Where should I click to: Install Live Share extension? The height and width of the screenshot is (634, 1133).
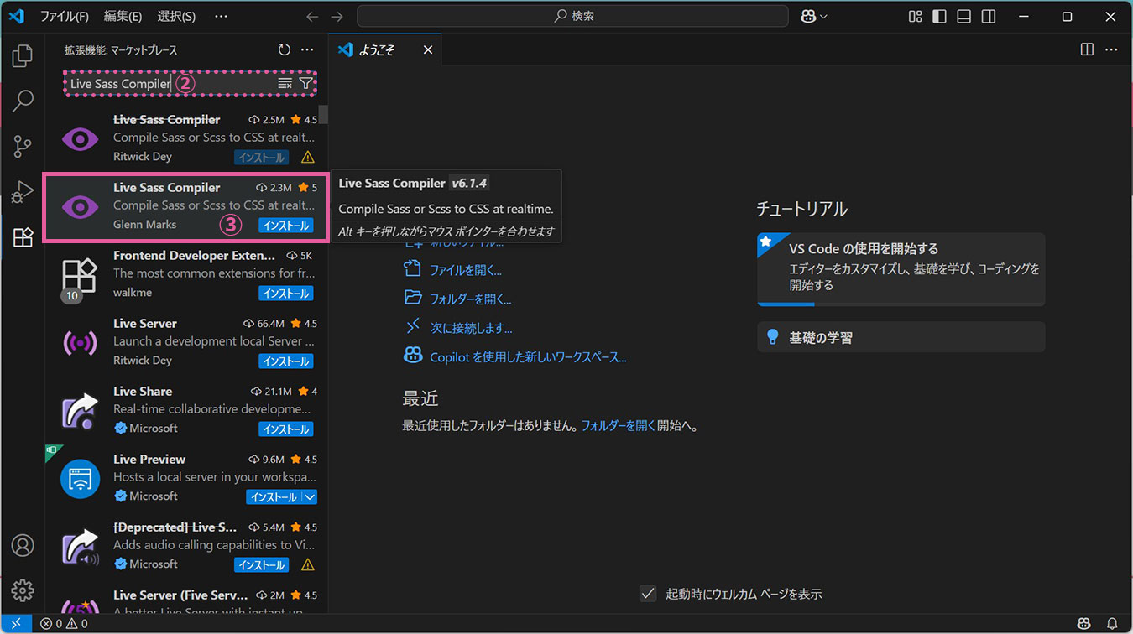285,429
